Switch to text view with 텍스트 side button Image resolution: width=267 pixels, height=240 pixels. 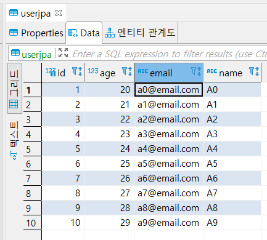[x=14, y=140]
